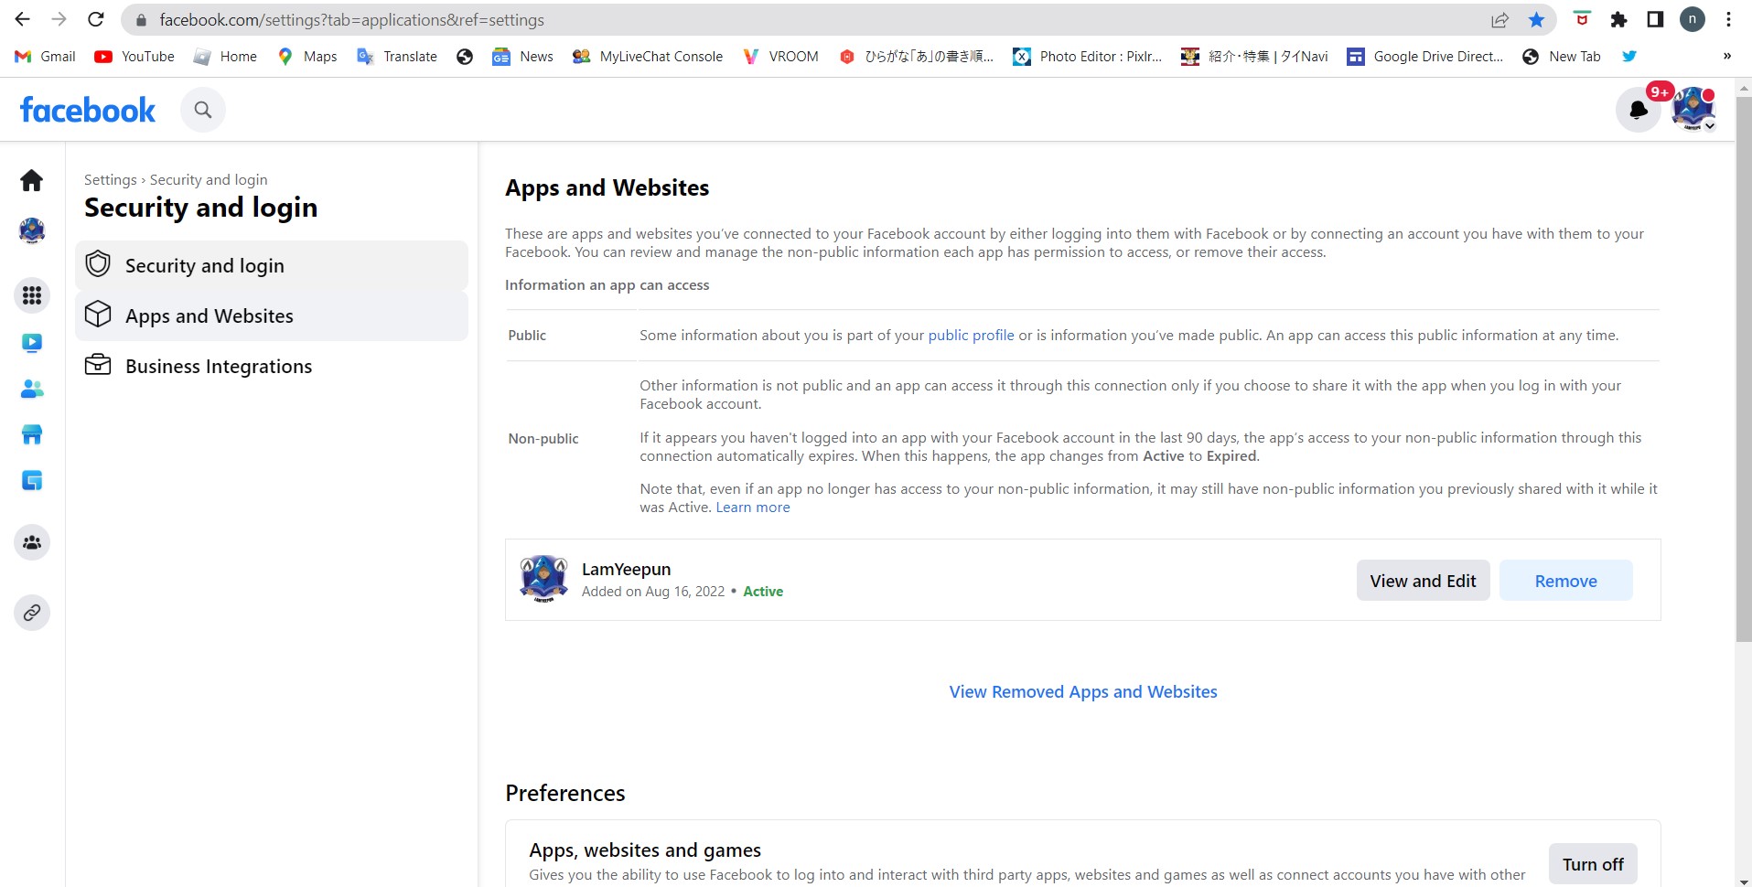Viewport: 1752px width, 887px height.
Task: Open the Friends icon in the sidebar
Action: 32,389
